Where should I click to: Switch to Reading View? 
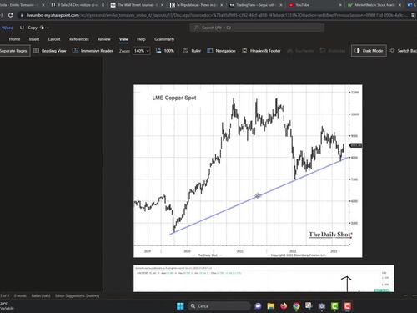(x=50, y=51)
